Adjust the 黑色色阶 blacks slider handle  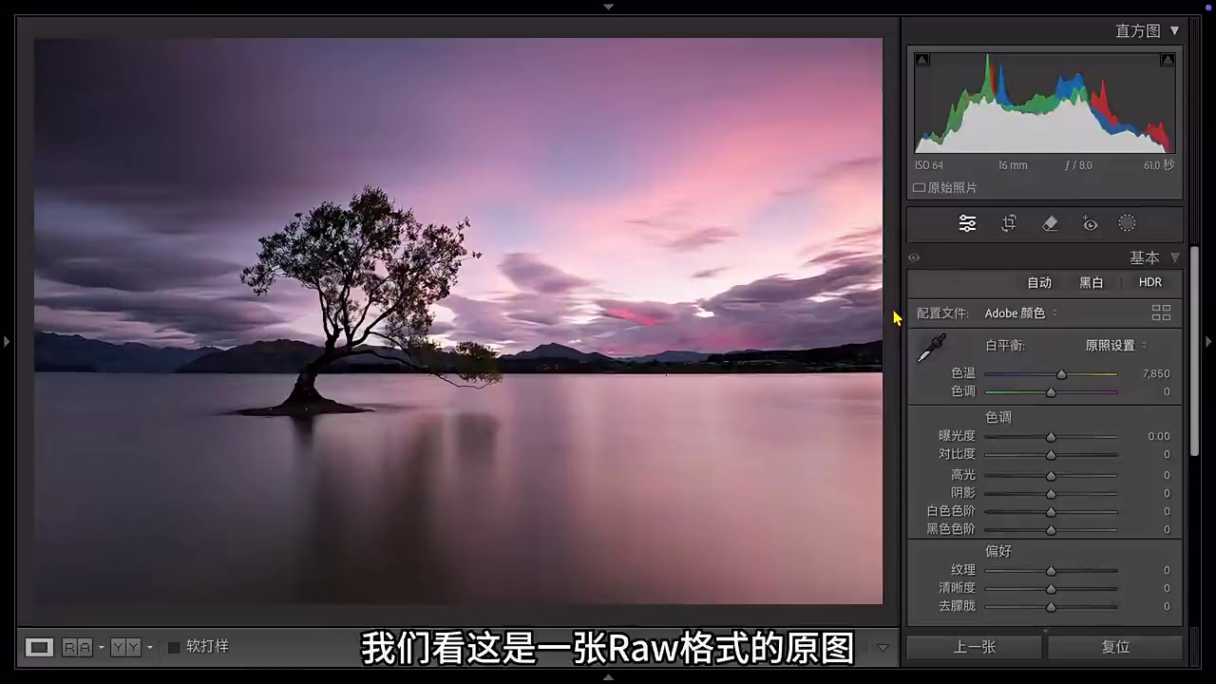(x=1051, y=530)
